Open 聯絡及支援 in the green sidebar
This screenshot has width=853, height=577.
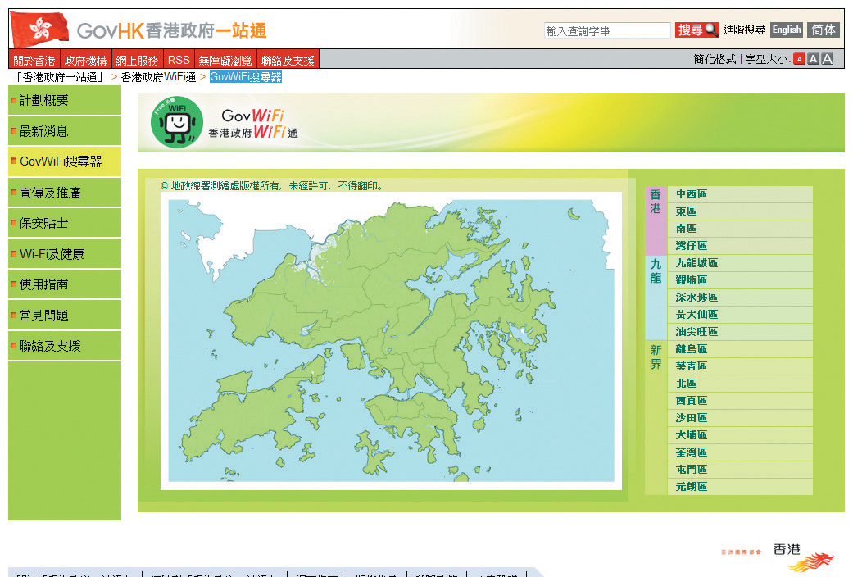[x=65, y=346]
